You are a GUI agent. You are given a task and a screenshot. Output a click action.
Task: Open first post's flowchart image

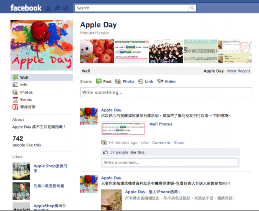(123, 129)
